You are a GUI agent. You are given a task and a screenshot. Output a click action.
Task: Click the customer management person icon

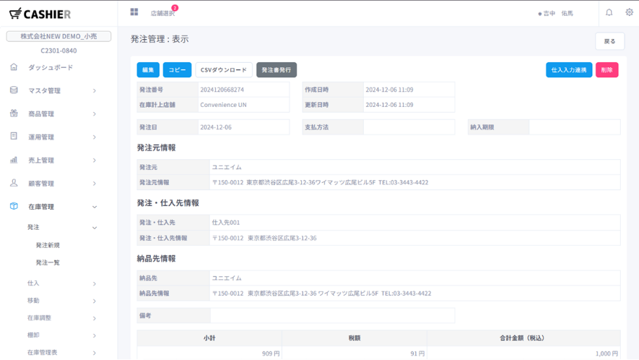click(x=14, y=183)
